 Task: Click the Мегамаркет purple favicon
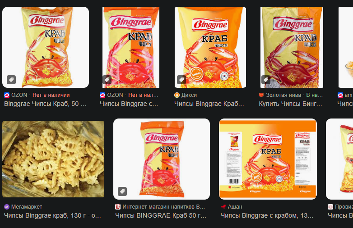pyautogui.click(x=7, y=207)
